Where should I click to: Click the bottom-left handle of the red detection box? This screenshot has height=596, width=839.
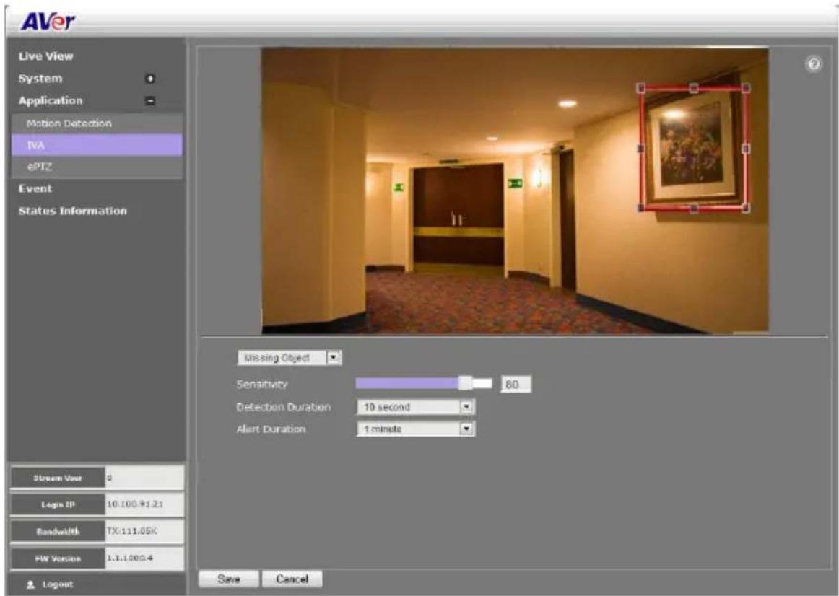pyautogui.click(x=641, y=208)
